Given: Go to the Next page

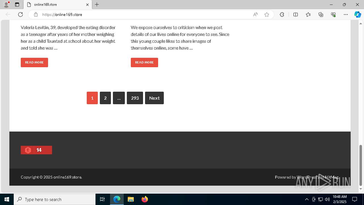Looking at the screenshot, I should coord(154,98).
